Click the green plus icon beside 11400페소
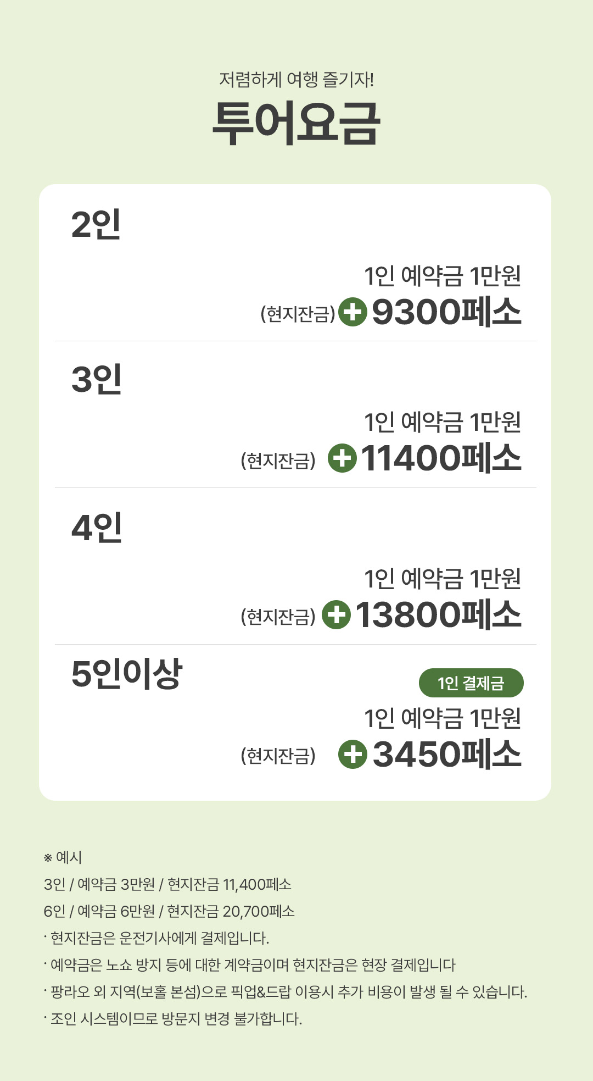 342,458
